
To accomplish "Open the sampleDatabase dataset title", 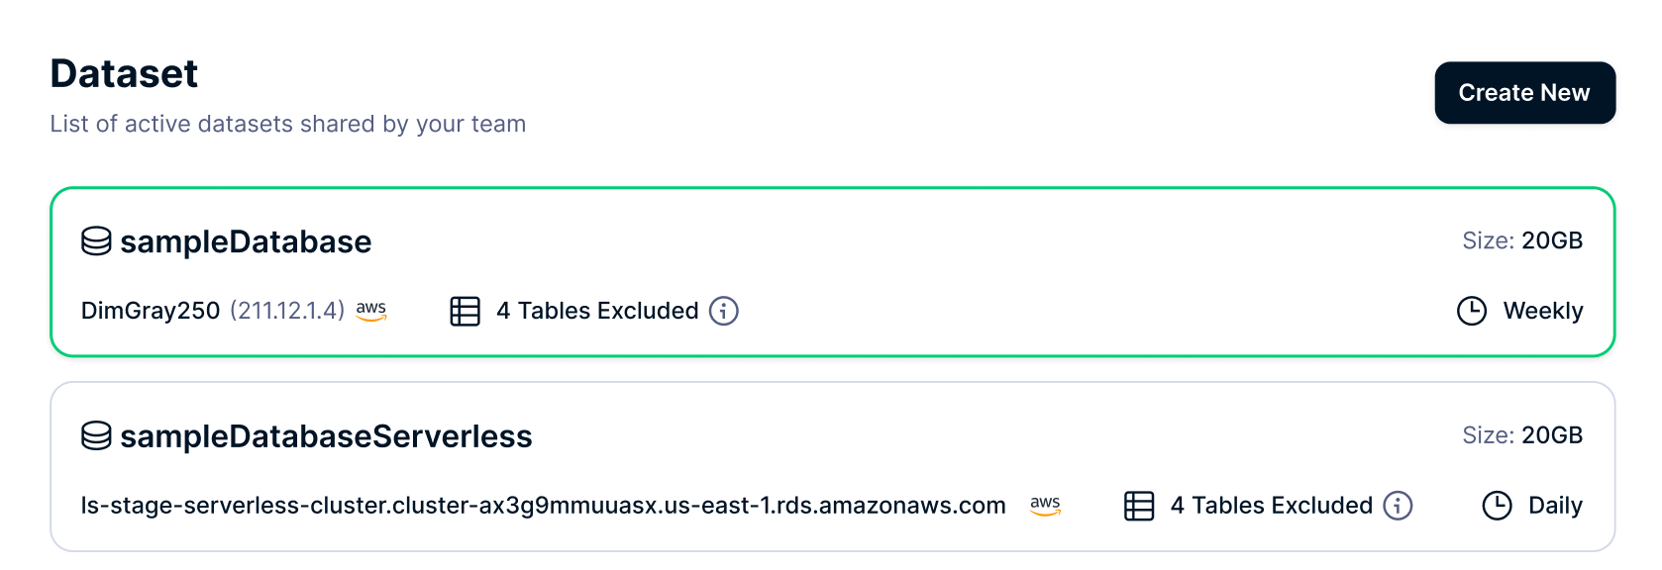I will (246, 241).
